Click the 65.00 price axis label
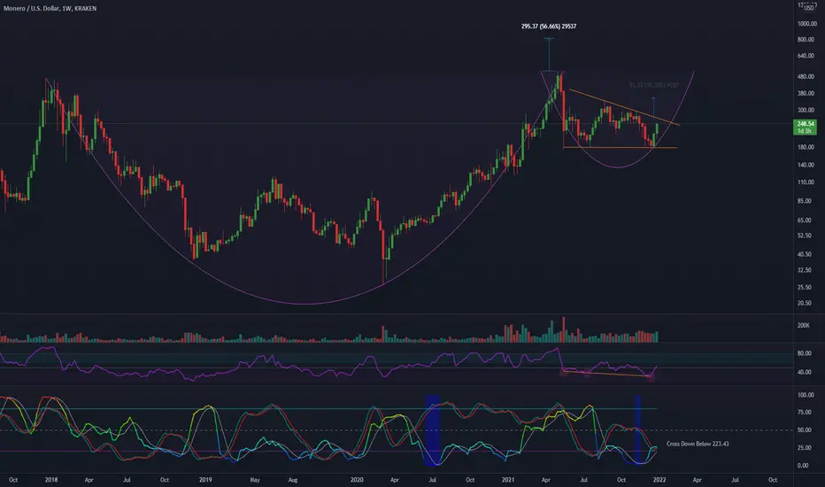This screenshot has height=487, width=825. (805, 220)
